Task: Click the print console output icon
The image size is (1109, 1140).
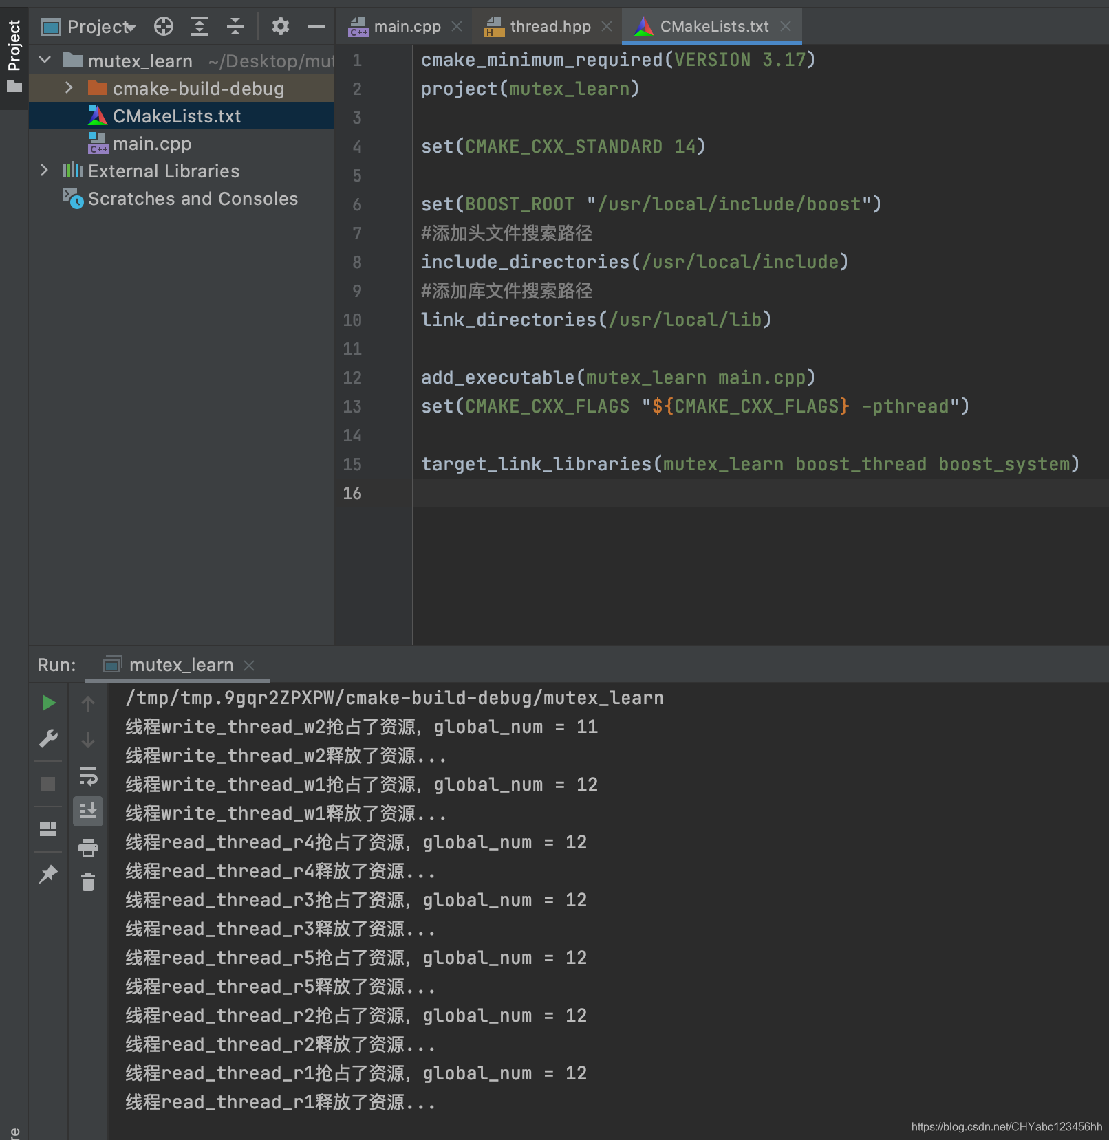Action: 88,848
